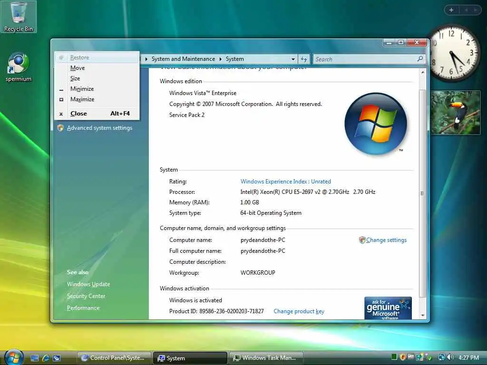
Task: Open Windows Update under See also
Action: click(x=88, y=284)
